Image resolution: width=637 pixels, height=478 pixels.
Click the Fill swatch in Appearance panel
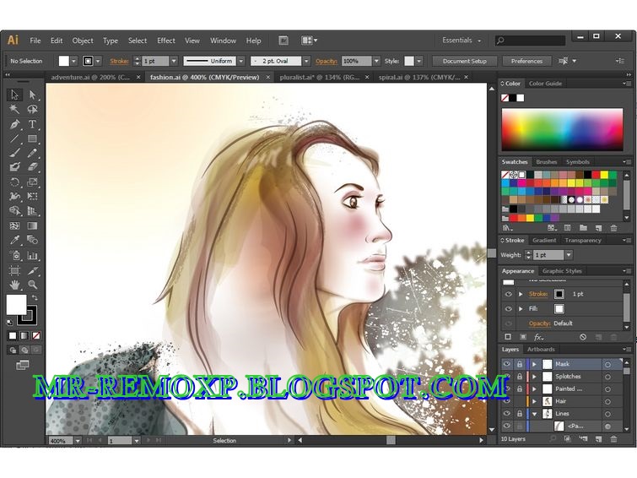[x=559, y=309]
